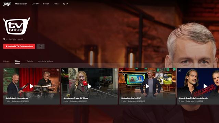
Task: Open the Serien section
Action: (46, 4)
